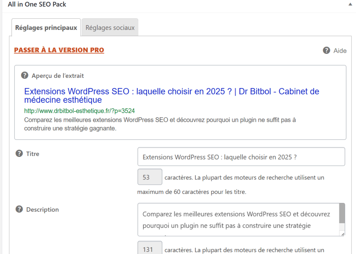Click help icon next to Titre
356x254 pixels.
pyautogui.click(x=19, y=153)
